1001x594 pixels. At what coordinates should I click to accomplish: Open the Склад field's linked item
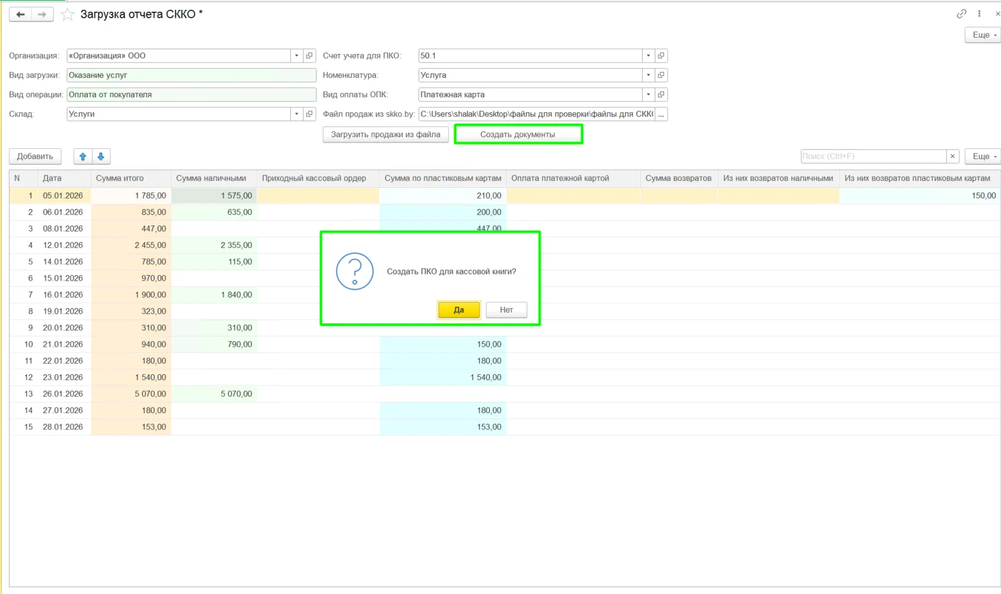click(309, 114)
